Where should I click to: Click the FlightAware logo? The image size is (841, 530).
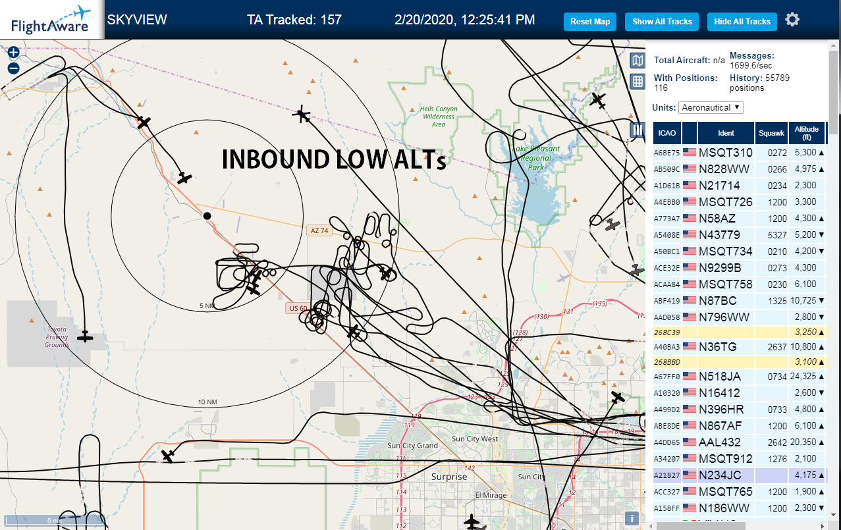(x=51, y=20)
